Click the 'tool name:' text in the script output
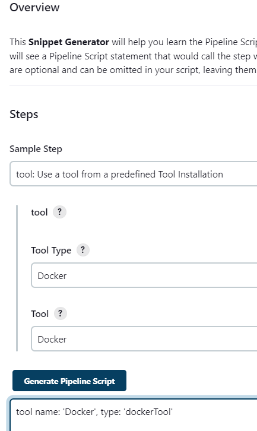 [38, 411]
